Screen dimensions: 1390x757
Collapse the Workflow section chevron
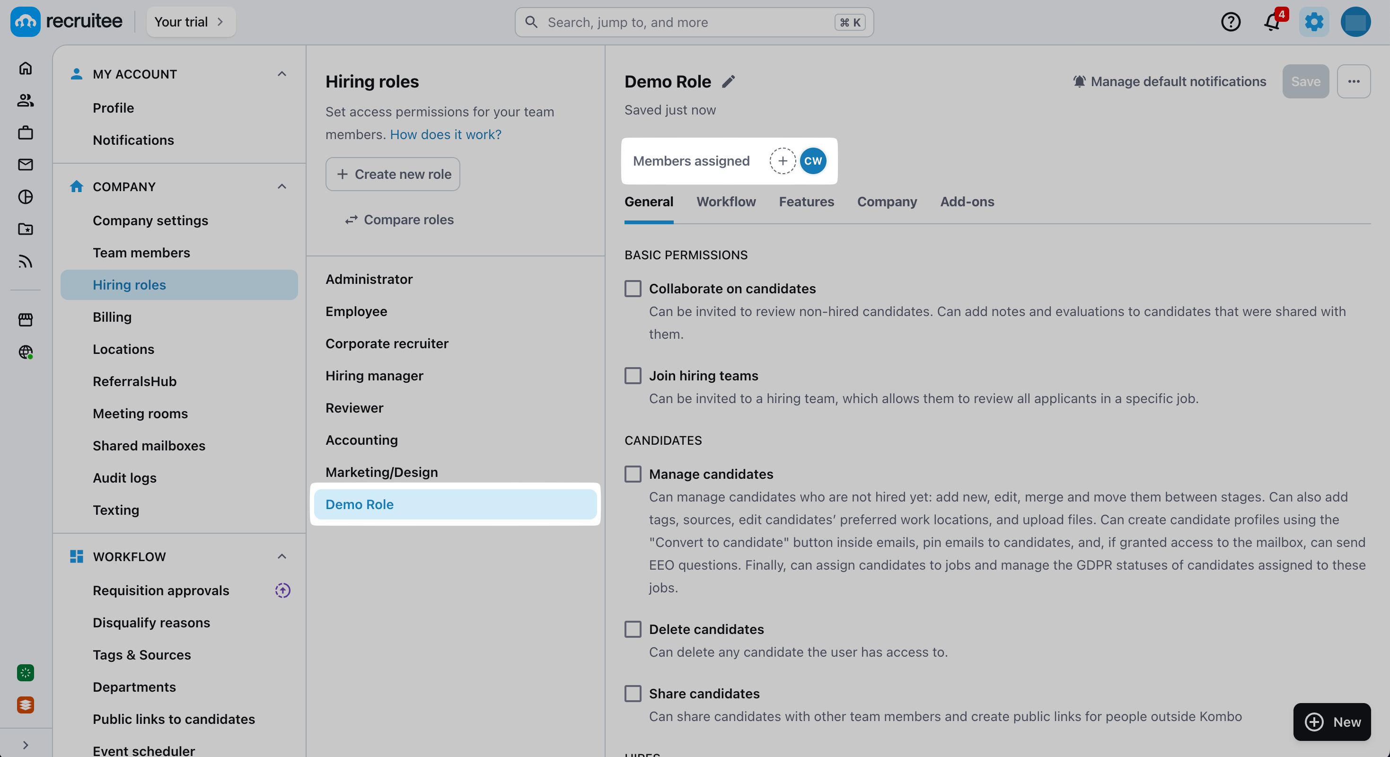tap(282, 556)
